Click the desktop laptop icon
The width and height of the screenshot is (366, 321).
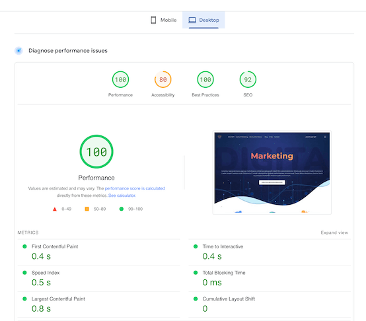click(192, 20)
